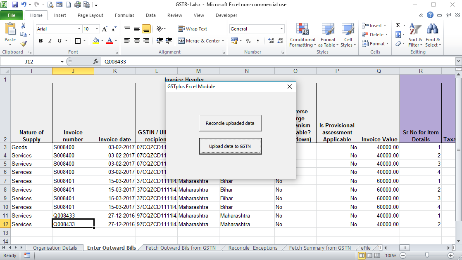
Task: Click Reconcile uploaded data button
Action: point(230,123)
